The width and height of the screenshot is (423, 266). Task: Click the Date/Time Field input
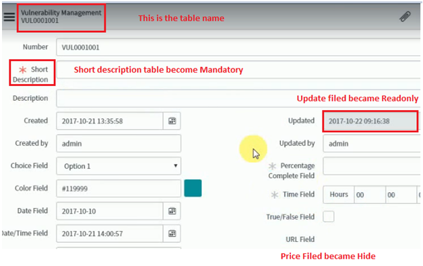[110, 234]
